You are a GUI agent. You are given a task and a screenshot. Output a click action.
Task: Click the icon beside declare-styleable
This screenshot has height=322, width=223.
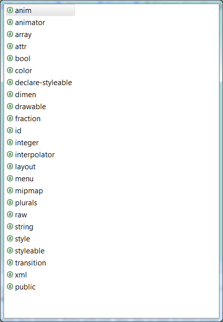click(x=10, y=82)
